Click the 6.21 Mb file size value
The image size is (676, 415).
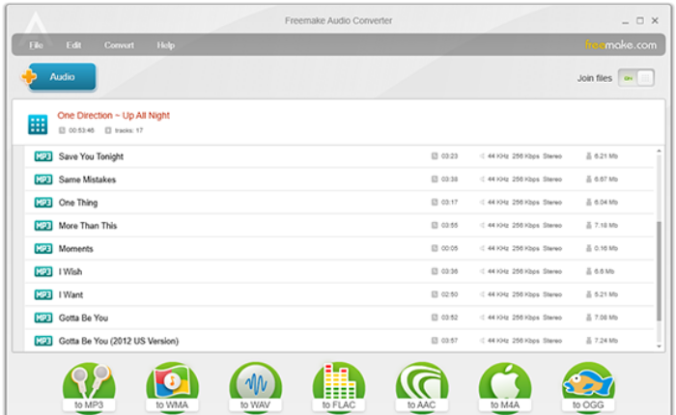[606, 156]
